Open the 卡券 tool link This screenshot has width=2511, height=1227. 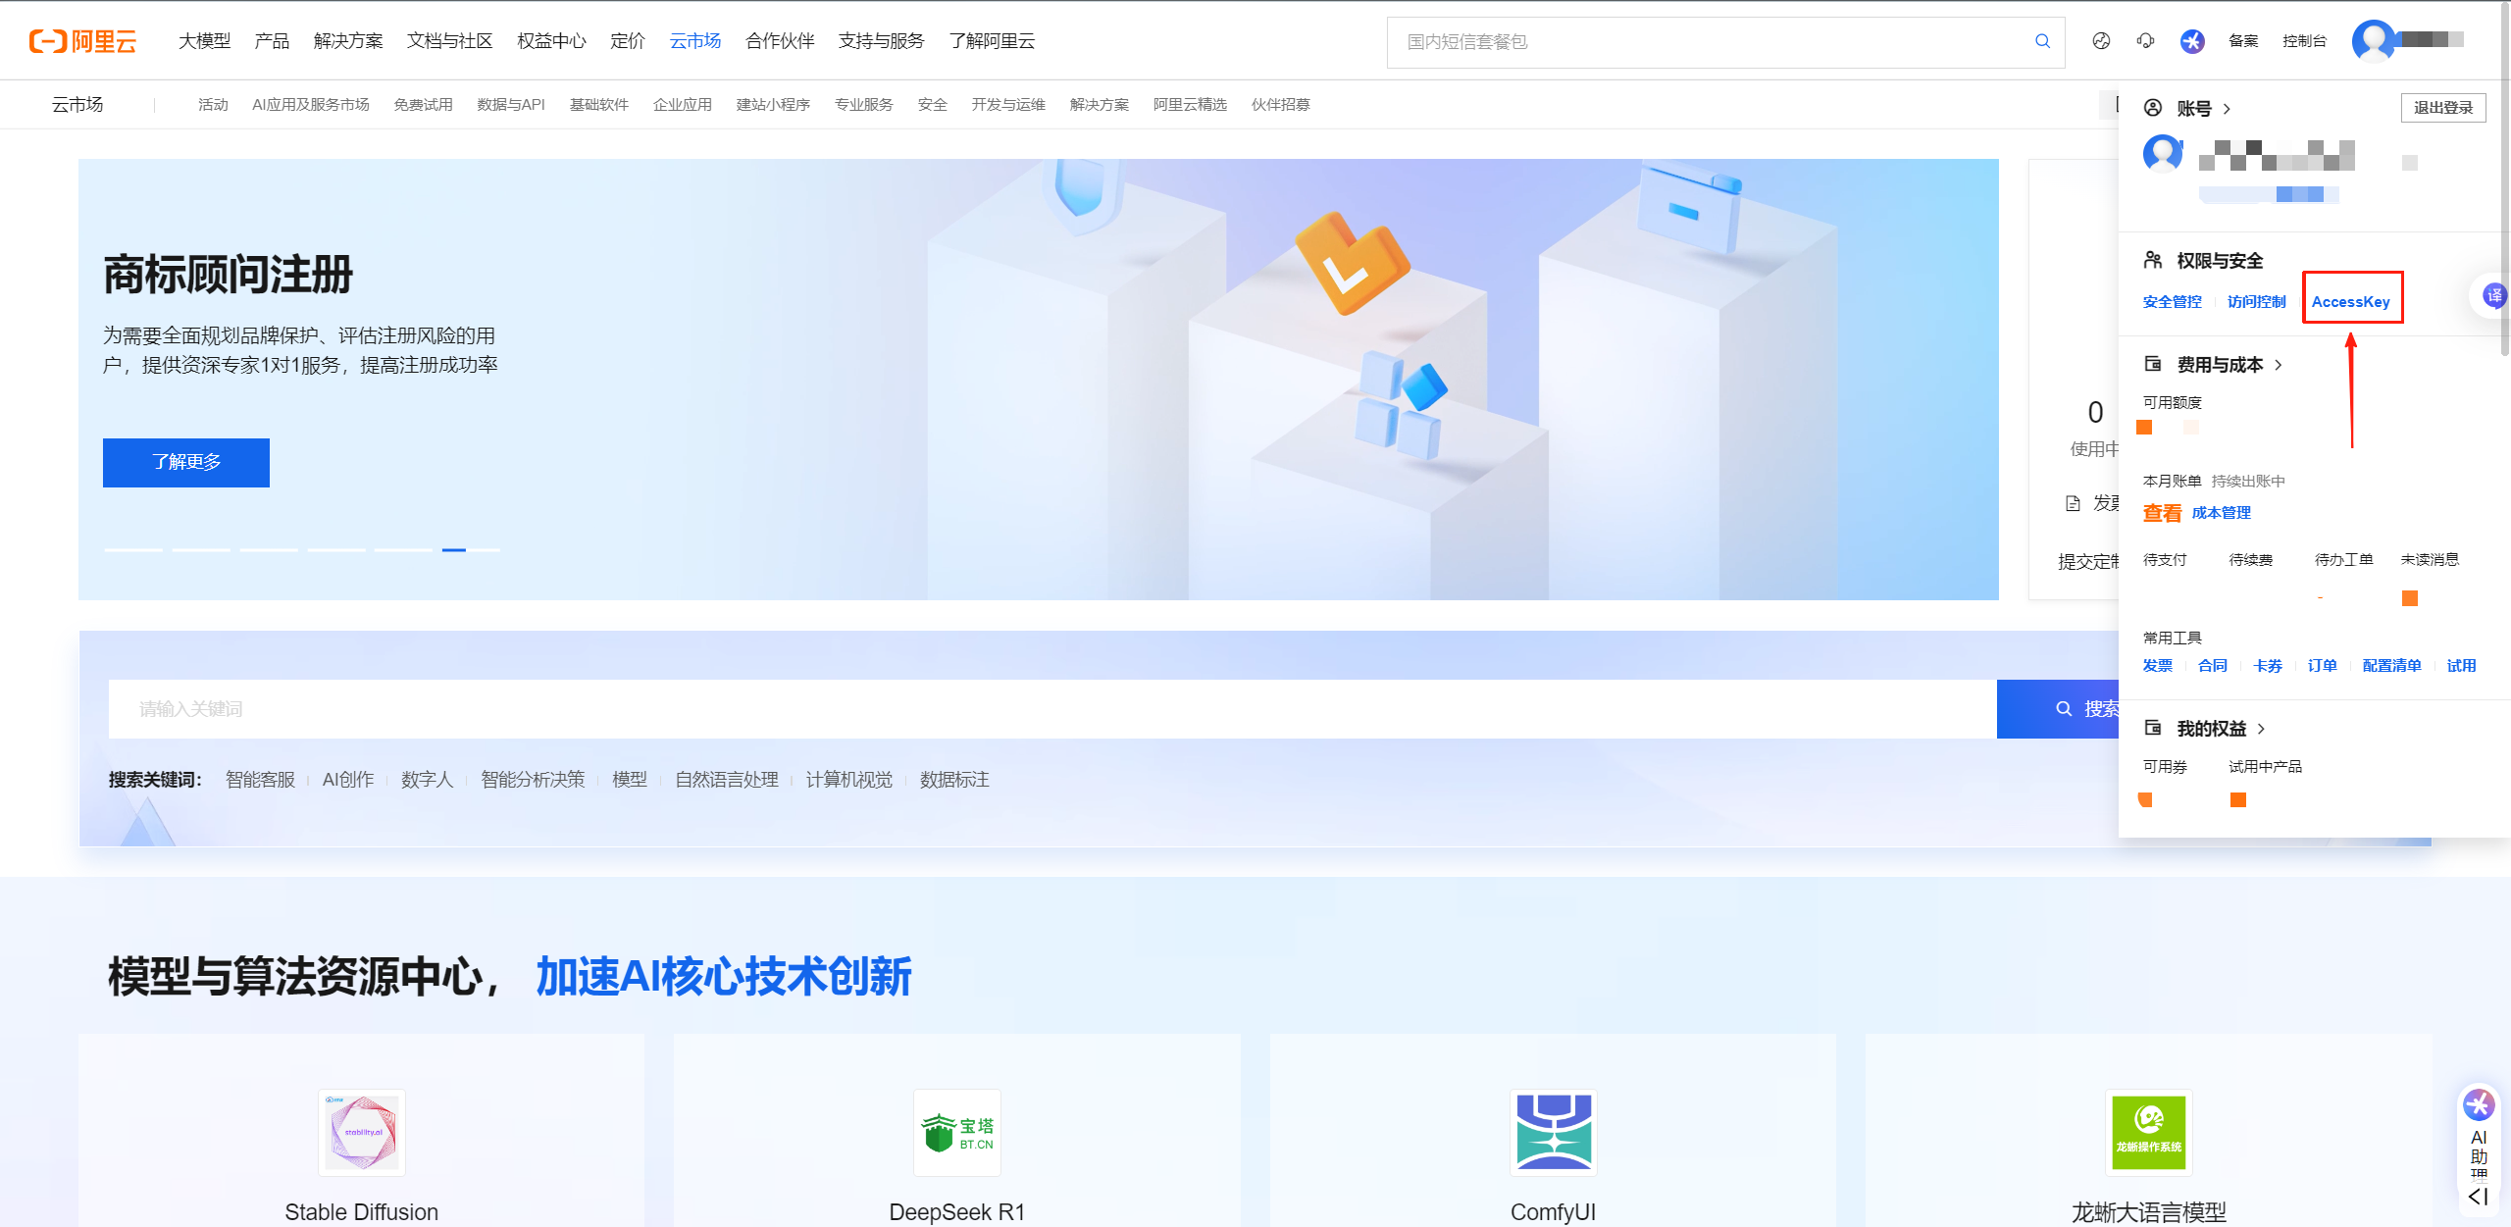click(2267, 666)
